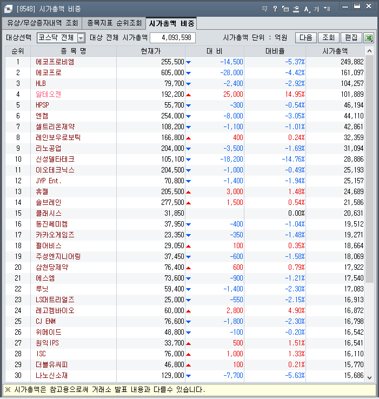Click the scrollbar down arrow
379x399 pixels.
[370, 377]
